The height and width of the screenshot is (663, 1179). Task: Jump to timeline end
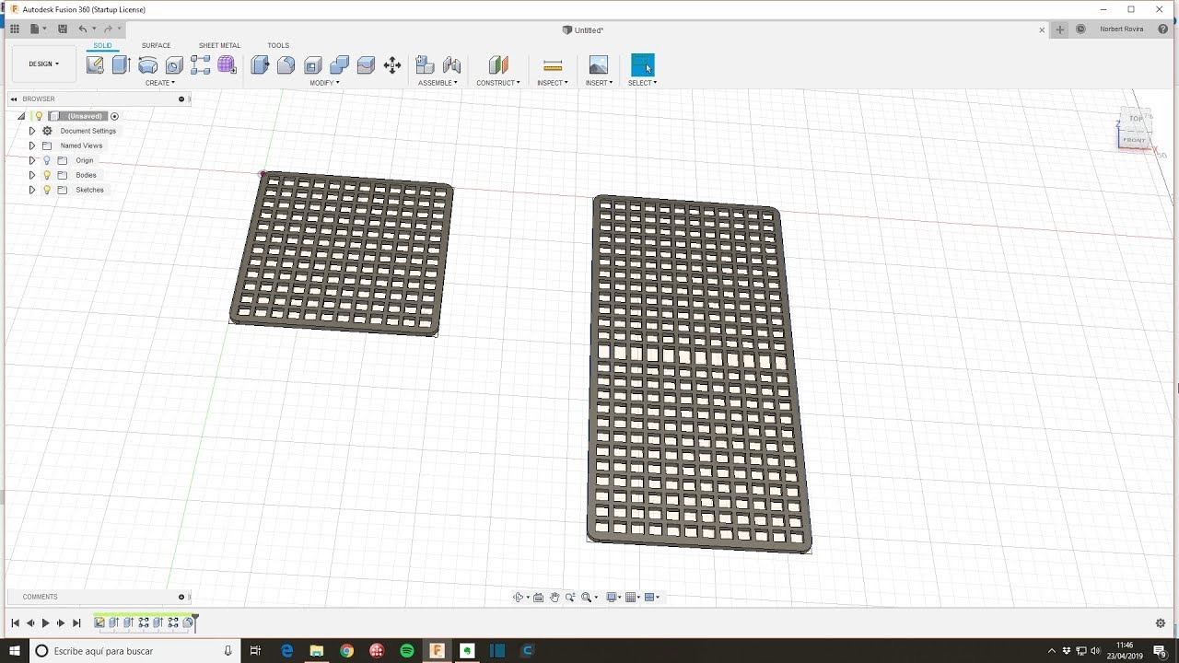pyautogui.click(x=76, y=623)
